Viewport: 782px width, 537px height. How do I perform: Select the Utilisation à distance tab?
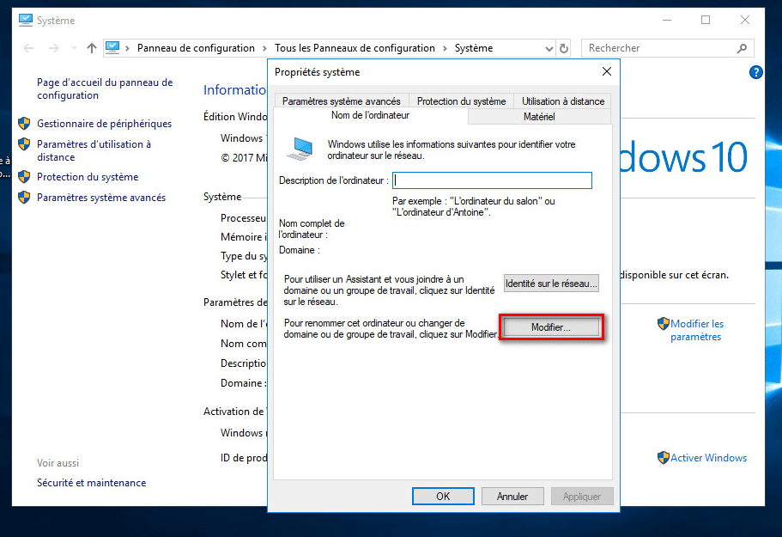(563, 101)
